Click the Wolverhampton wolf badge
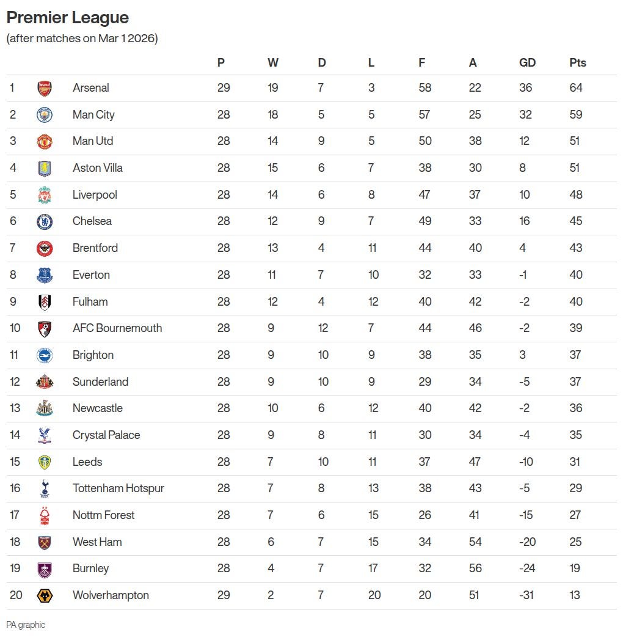The image size is (623, 637). click(45, 595)
